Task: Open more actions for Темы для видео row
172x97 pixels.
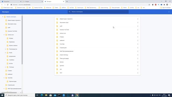Action: [x=138, y=58]
